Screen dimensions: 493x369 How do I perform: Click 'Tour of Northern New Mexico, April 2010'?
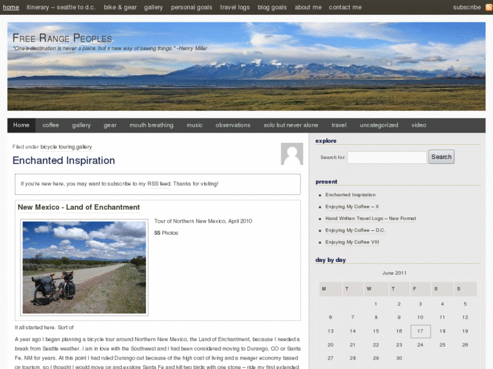pos(203,221)
